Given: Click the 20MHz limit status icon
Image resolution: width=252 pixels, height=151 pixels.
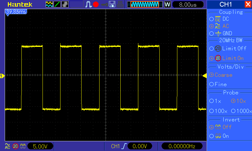Looking at the screenshot, I should click(15, 146).
